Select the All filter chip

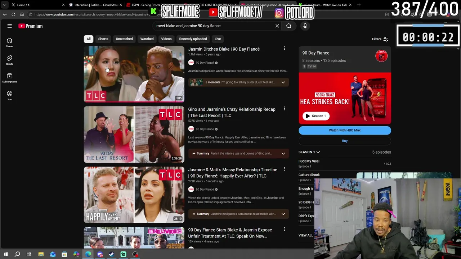pyautogui.click(x=89, y=39)
